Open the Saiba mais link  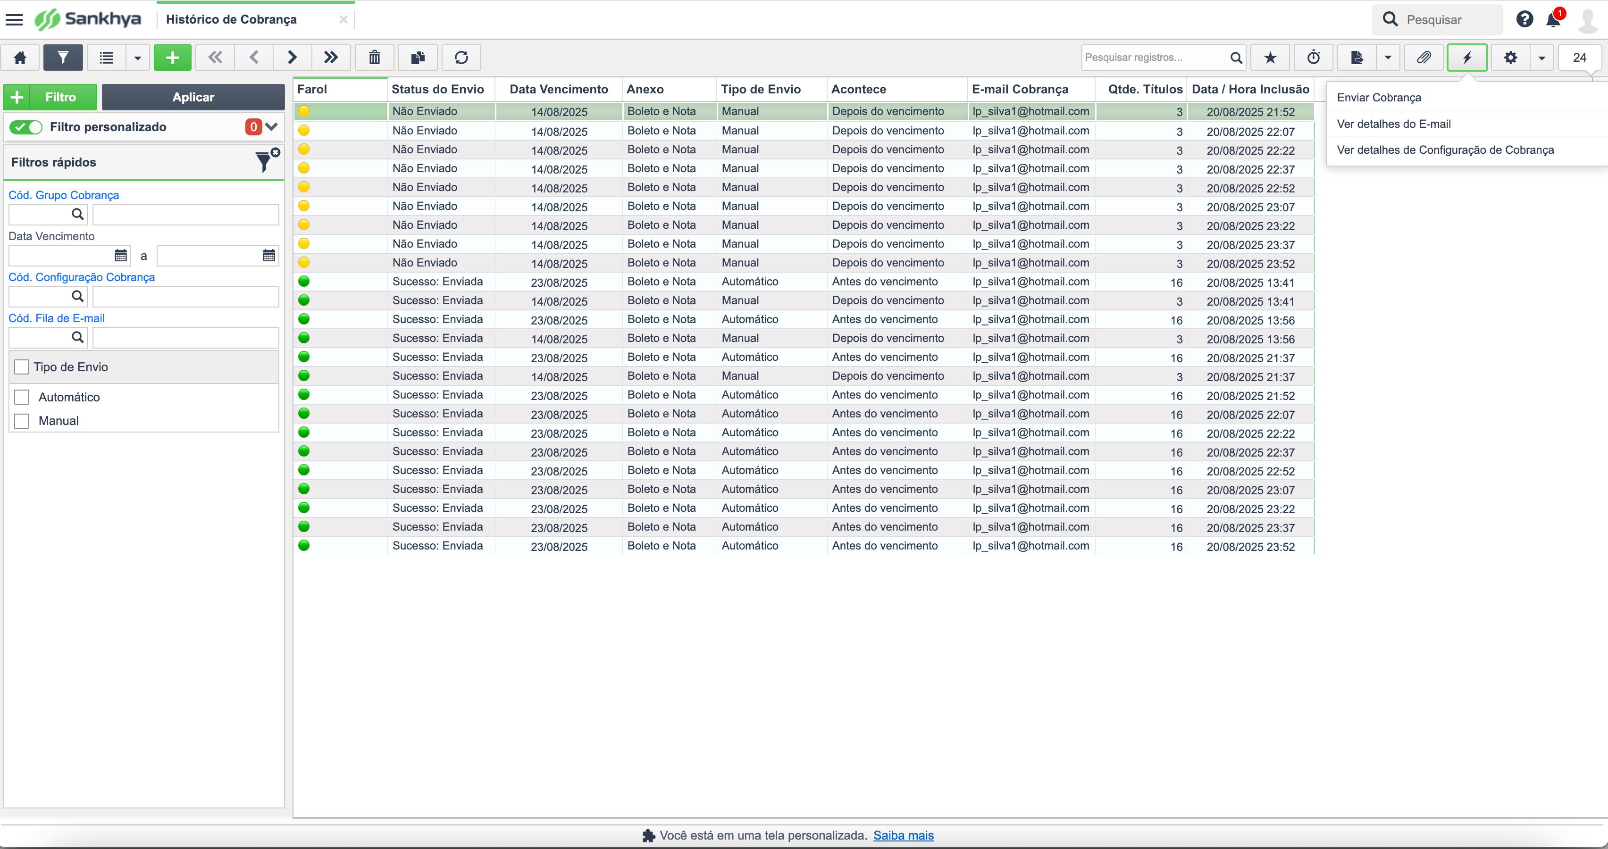[903, 835]
